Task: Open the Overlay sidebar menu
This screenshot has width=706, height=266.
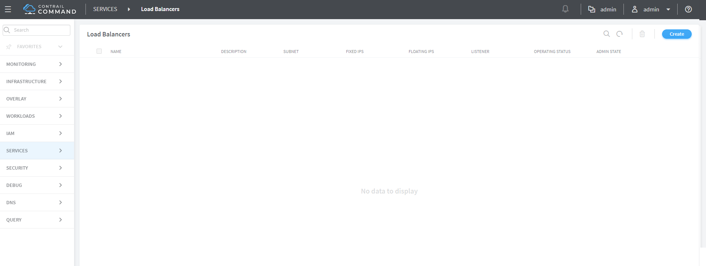Action: [x=37, y=99]
